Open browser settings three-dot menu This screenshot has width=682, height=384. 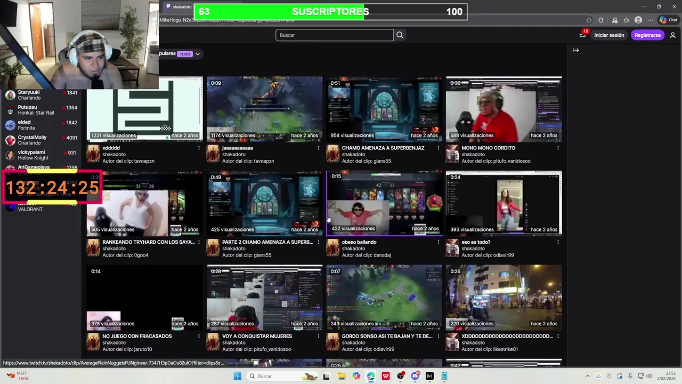pos(652,20)
